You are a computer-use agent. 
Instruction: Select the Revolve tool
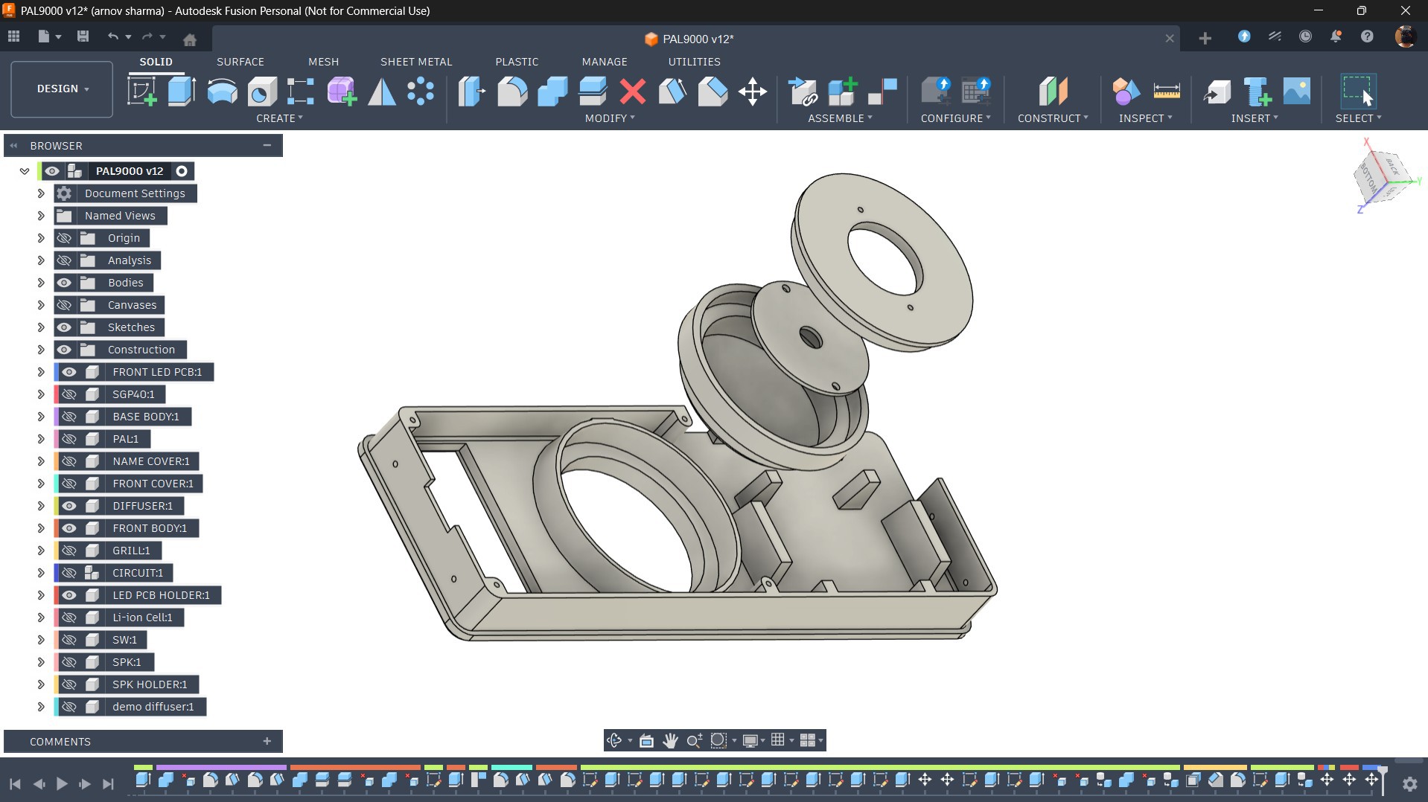coord(222,92)
